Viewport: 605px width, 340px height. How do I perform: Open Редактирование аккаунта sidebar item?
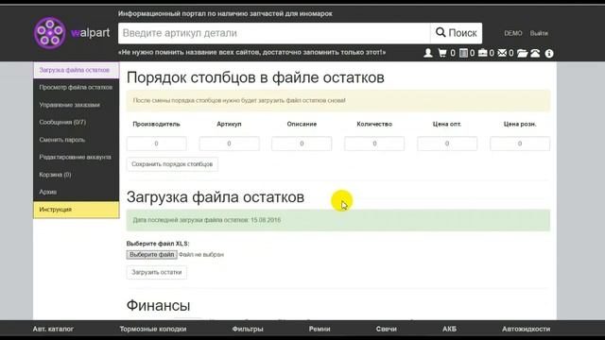[x=76, y=158]
